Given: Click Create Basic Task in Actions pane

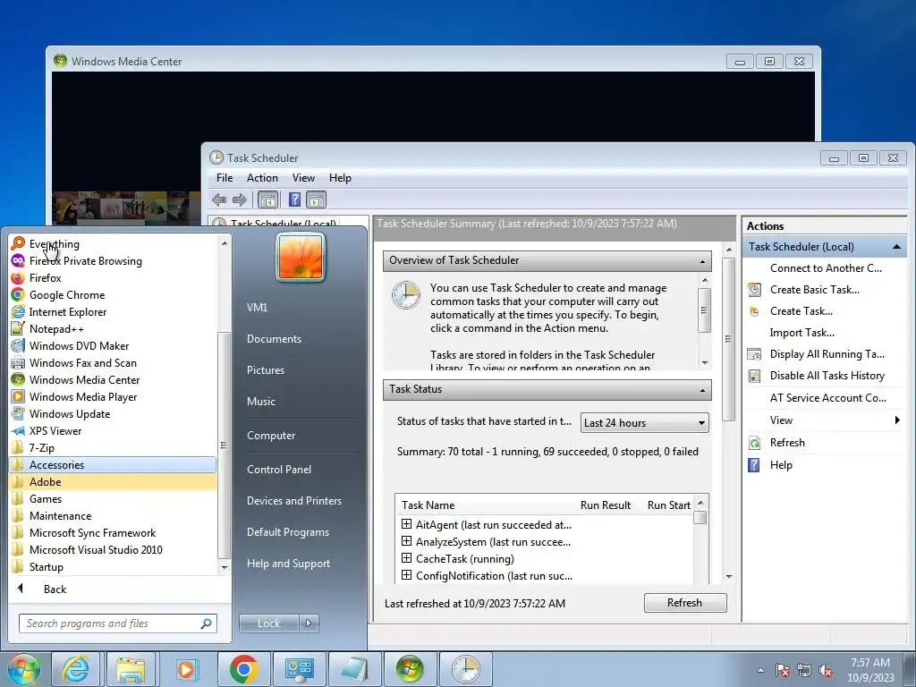Looking at the screenshot, I should tap(814, 289).
